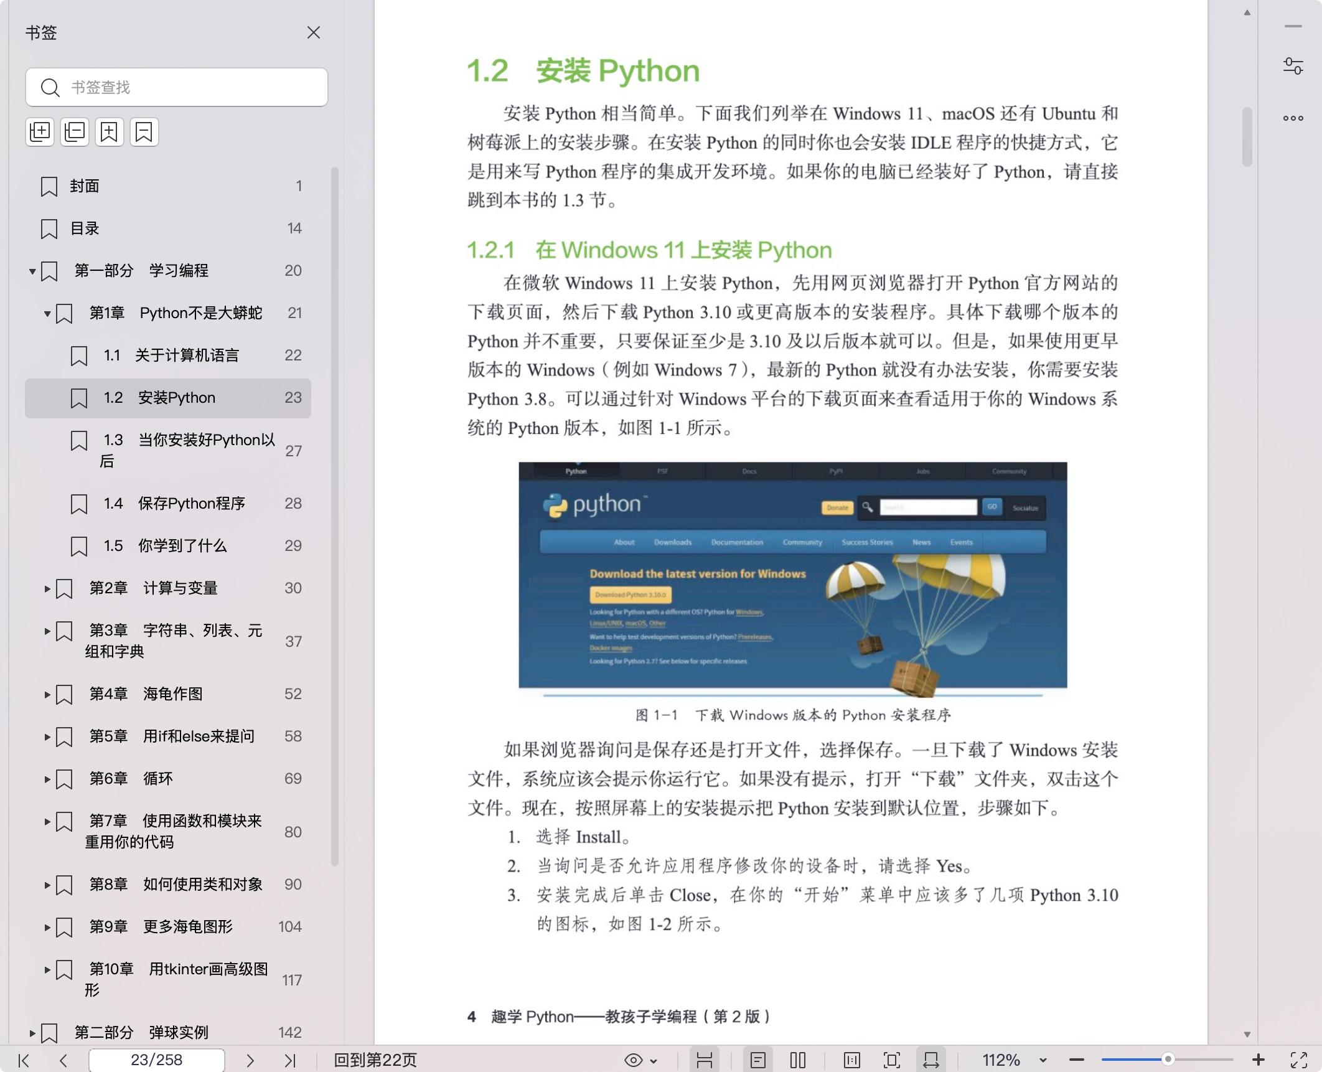The height and width of the screenshot is (1072, 1322).
Task: Click the scroll down arrow
Action: point(1247,1034)
